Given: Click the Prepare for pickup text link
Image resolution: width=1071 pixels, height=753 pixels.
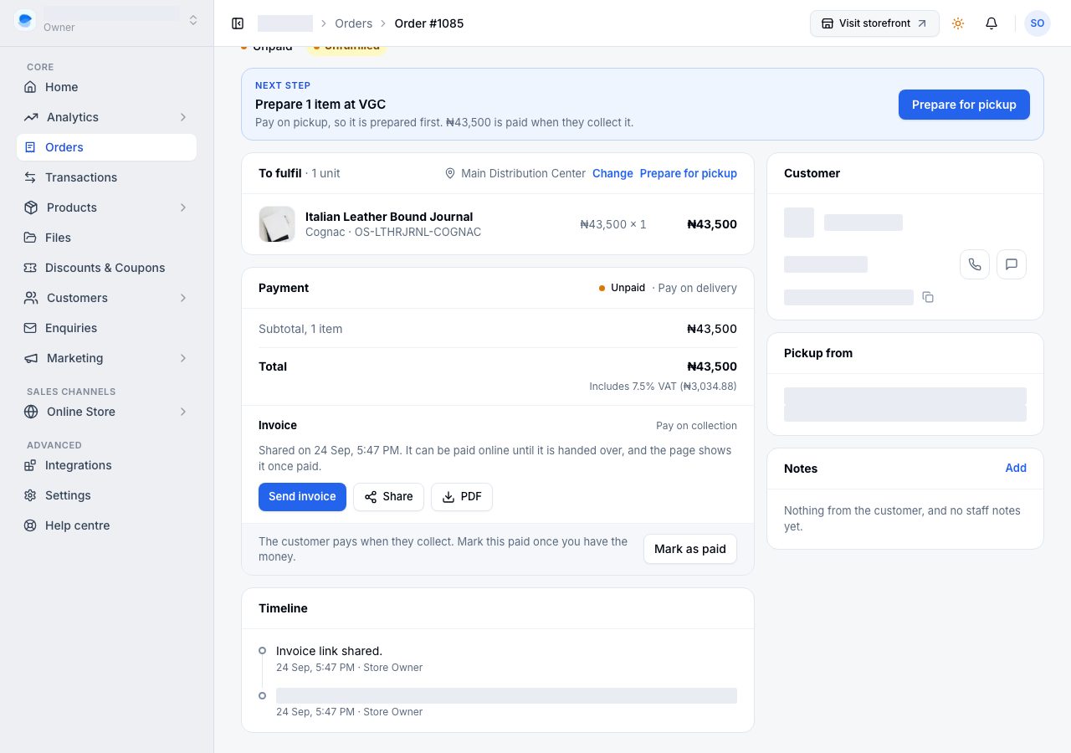Looking at the screenshot, I should pos(689,173).
